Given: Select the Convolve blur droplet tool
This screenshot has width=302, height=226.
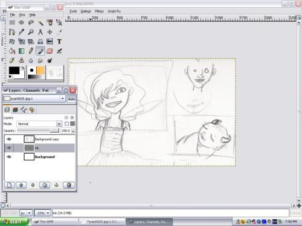Looking at the screenshot, I should point(31,60).
